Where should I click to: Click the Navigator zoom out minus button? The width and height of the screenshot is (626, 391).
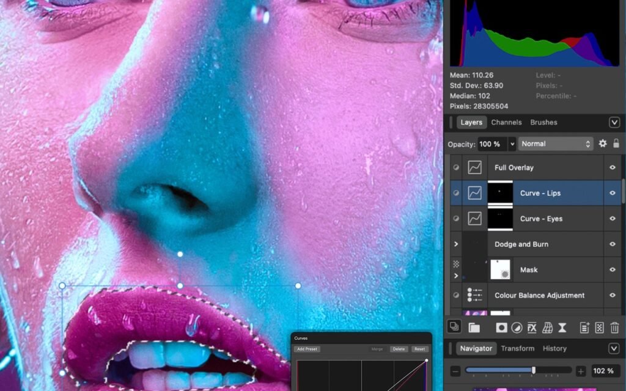click(455, 371)
